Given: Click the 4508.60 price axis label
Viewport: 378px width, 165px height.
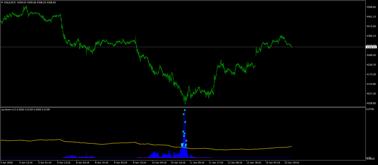Looking at the screenshot, I should click(x=371, y=7).
